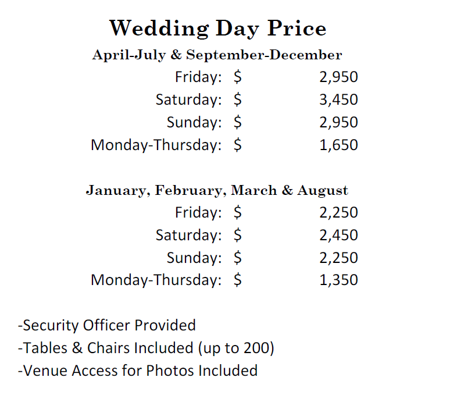Select the Friday label in January-August section

pyautogui.click(x=198, y=212)
